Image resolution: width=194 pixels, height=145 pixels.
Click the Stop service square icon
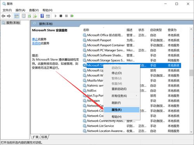tap(61, 16)
